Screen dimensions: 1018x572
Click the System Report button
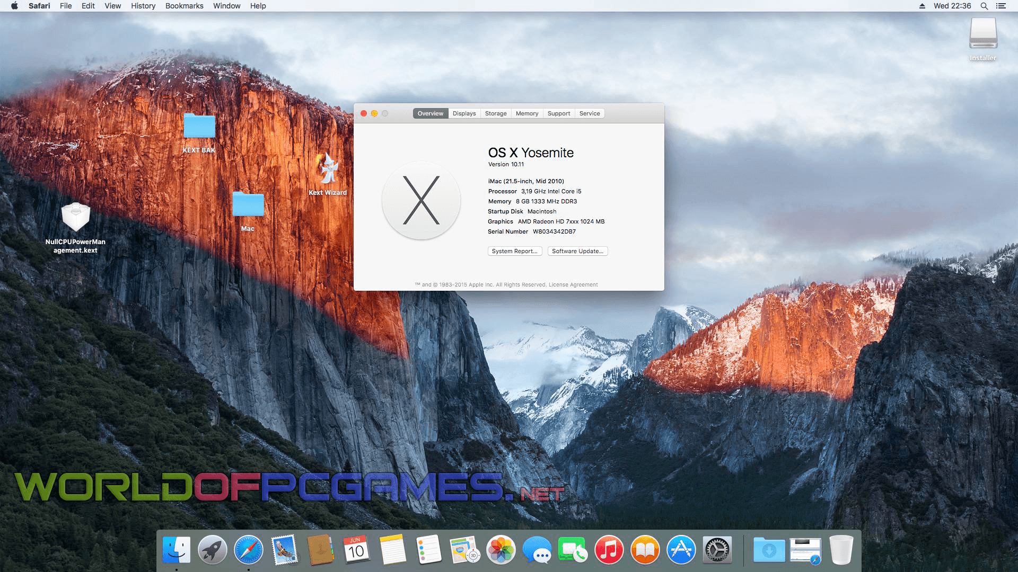[x=514, y=251]
